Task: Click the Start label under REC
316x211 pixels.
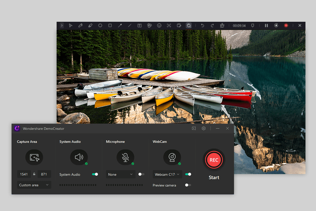Action: 214,177
